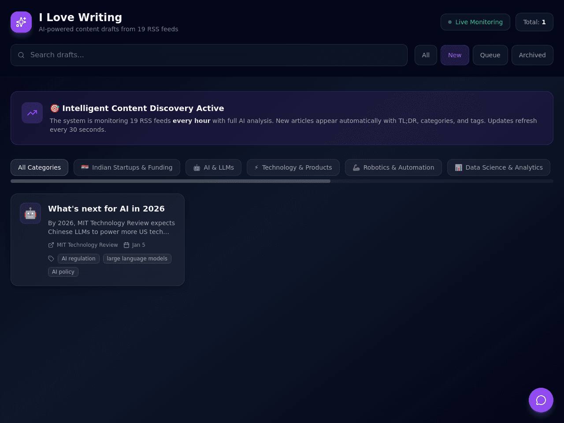Image resolution: width=564 pixels, height=423 pixels.
Task: Open What's next for AI in 2026 article
Action: tap(106, 209)
